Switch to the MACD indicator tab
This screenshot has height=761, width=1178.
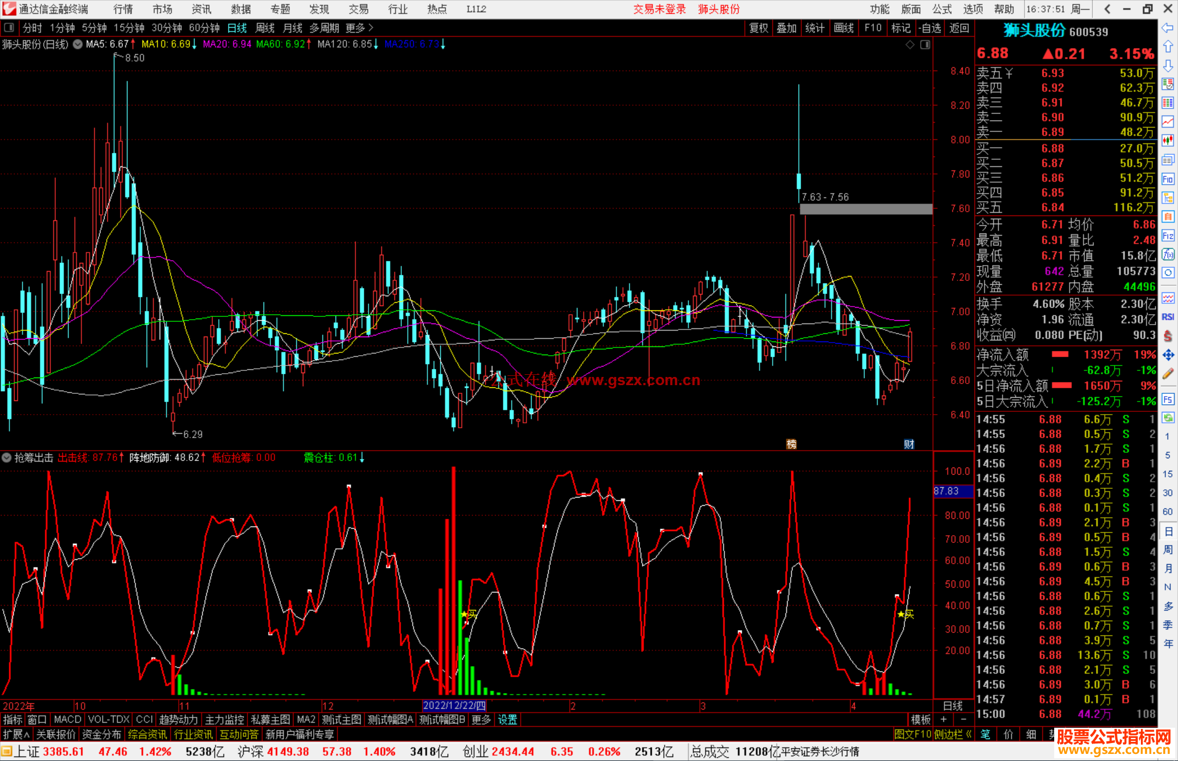pyautogui.click(x=67, y=720)
